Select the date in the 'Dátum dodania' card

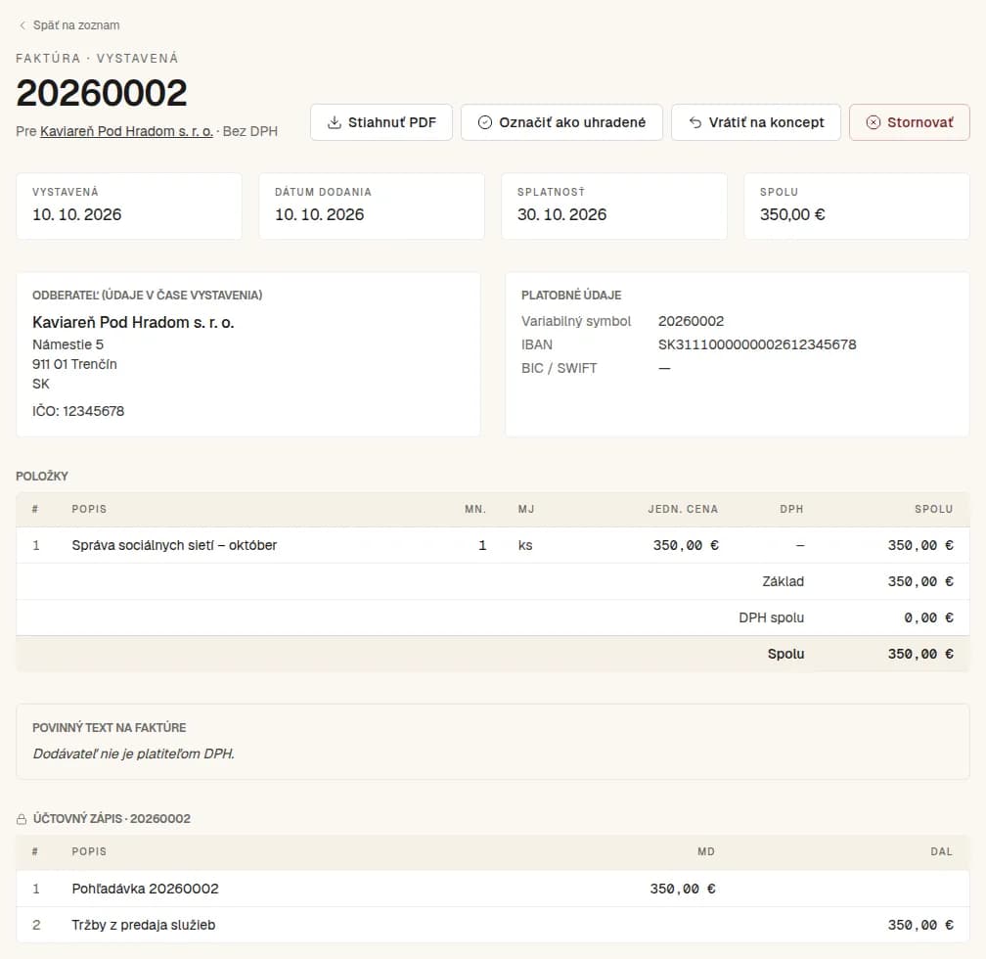pos(320,214)
